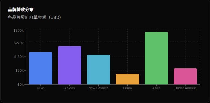The image size is (210, 103).
Task: Click the subtitle 各品牌累計訂單金額（USD）
Action: point(35,18)
